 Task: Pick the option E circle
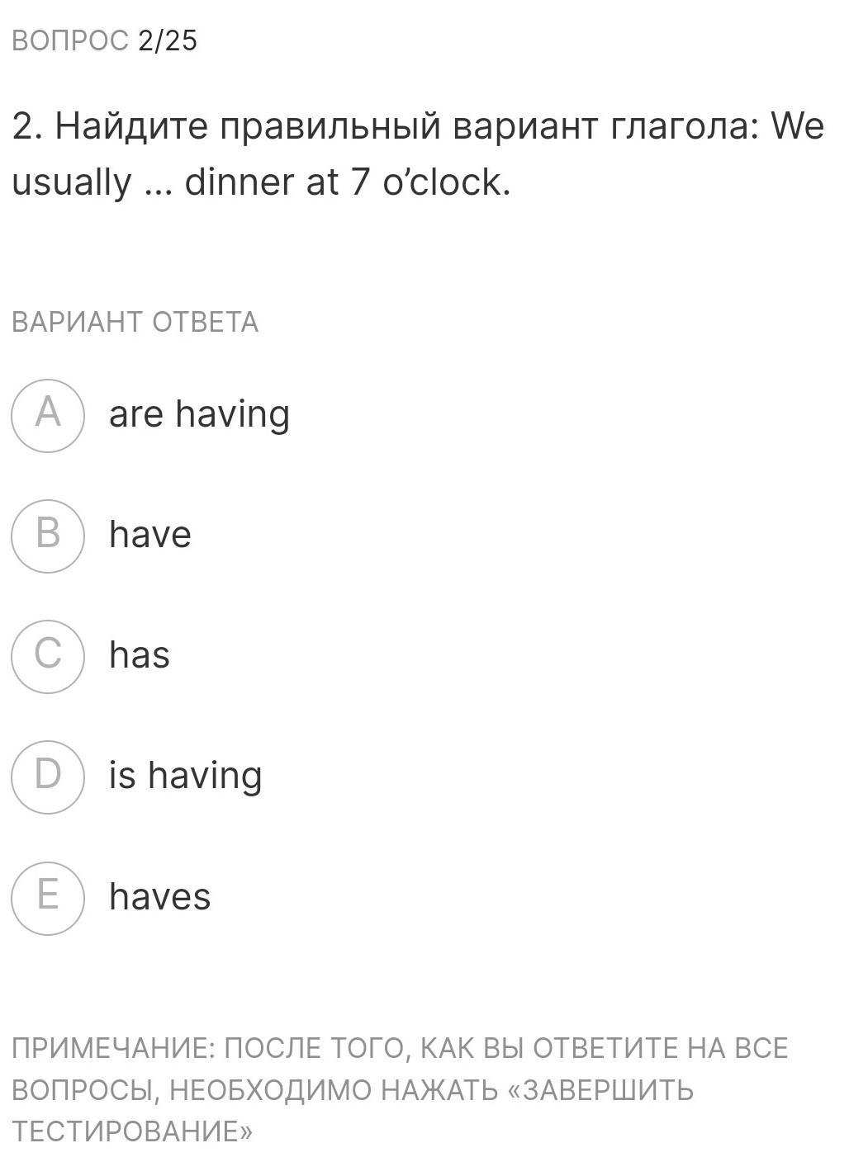[x=48, y=897]
